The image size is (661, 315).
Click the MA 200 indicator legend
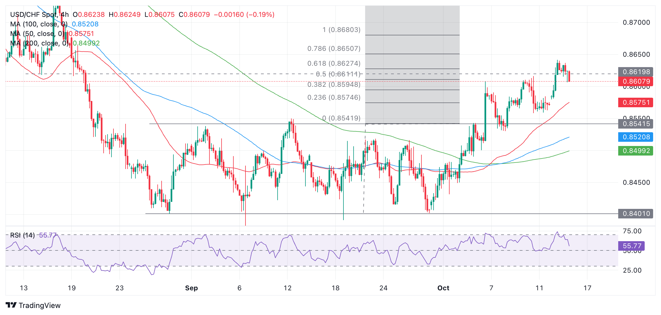pos(39,43)
